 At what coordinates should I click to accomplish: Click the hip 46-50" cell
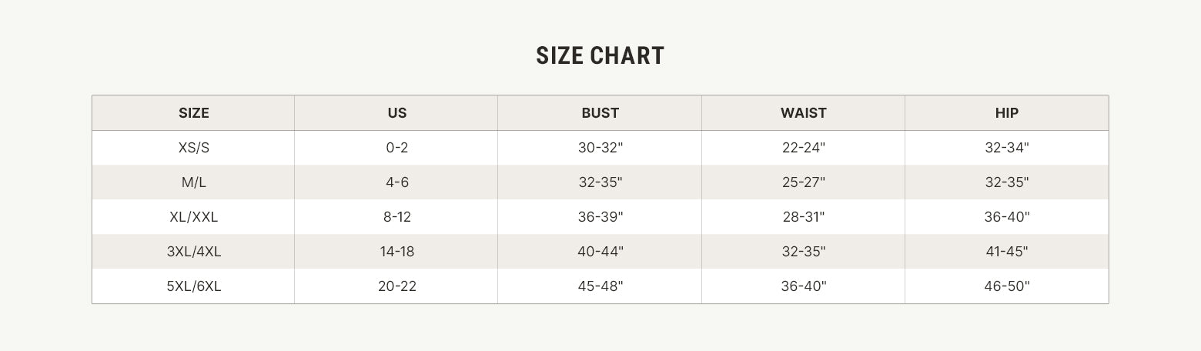click(x=1006, y=286)
